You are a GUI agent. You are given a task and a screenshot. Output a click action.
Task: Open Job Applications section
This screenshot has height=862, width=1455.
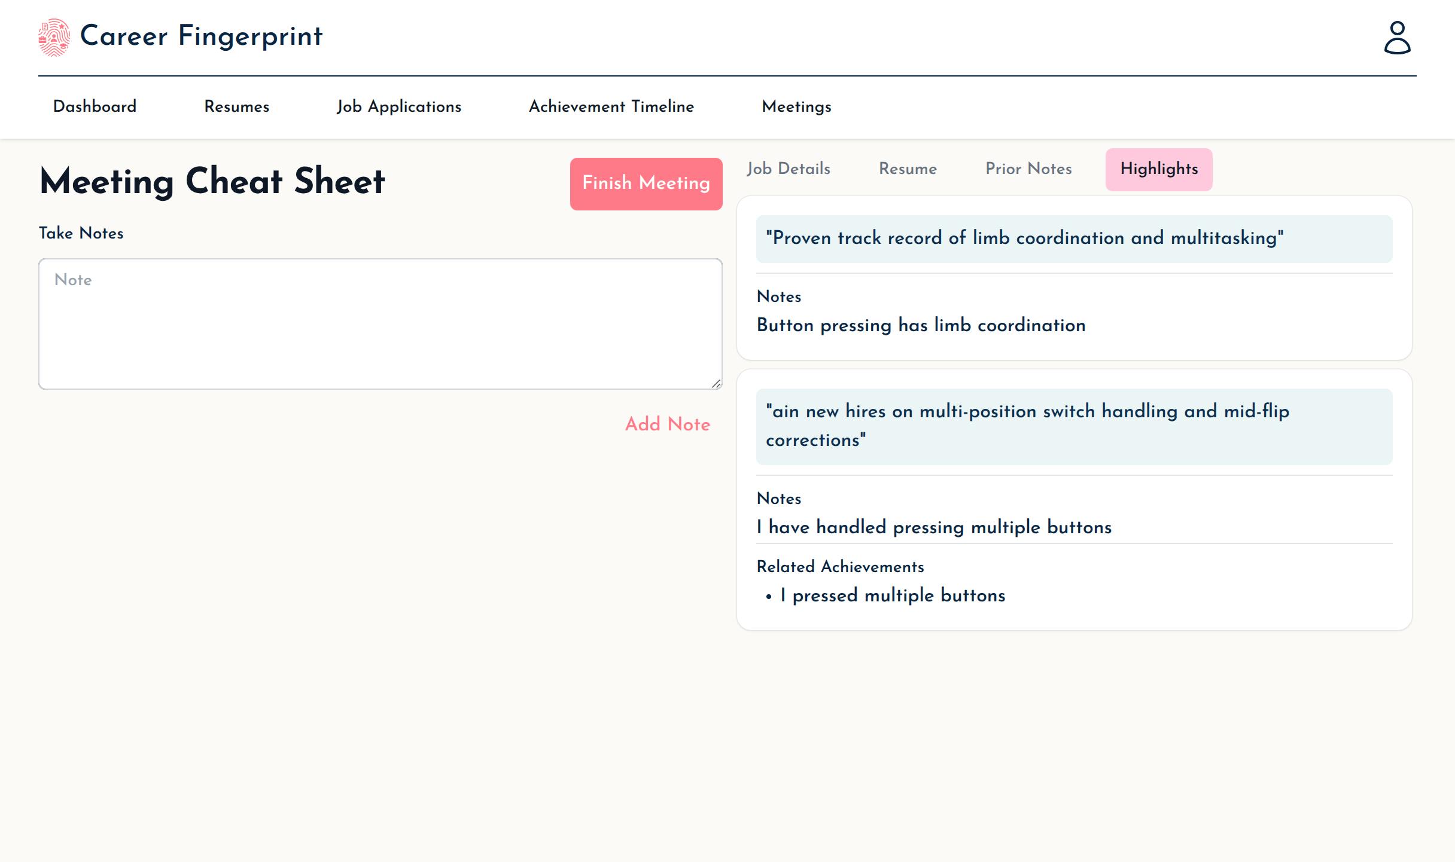pyautogui.click(x=398, y=106)
